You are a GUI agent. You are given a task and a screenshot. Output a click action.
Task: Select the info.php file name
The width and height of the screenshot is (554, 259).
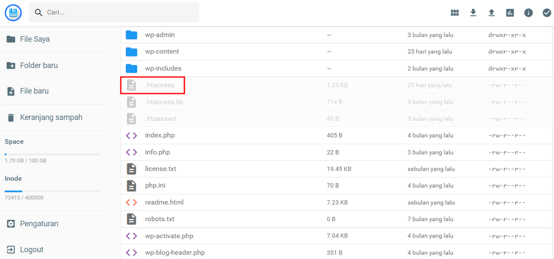point(157,152)
